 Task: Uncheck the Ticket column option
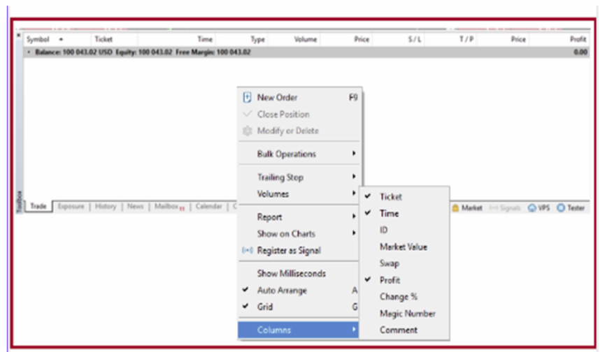(x=390, y=197)
